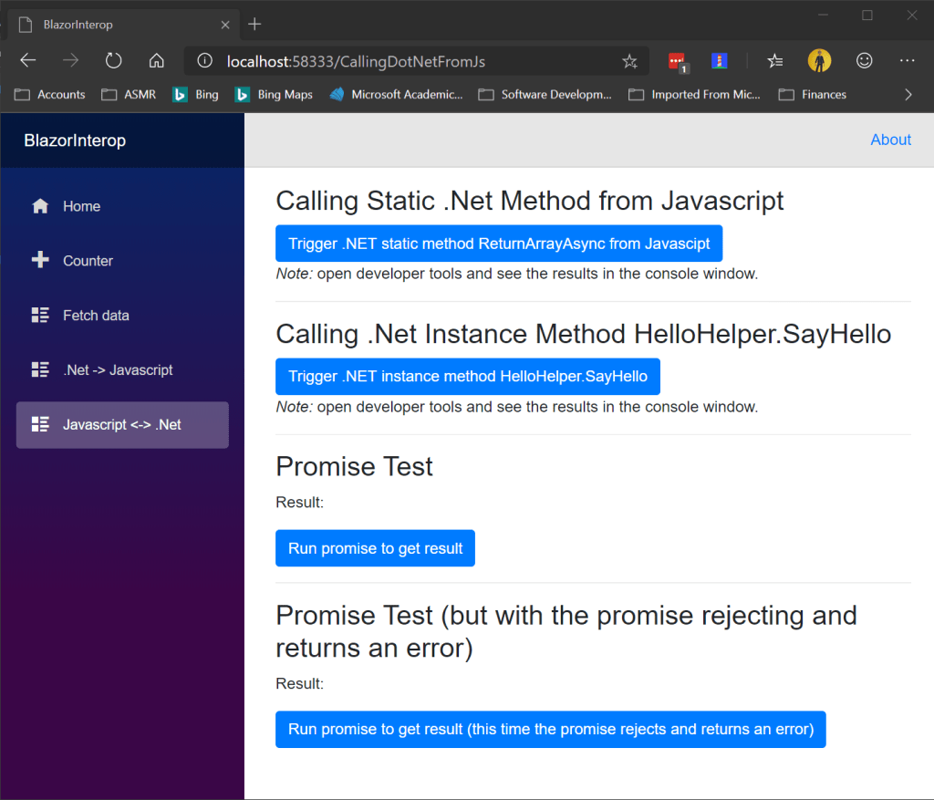Open browser settings ellipsis menu
This screenshot has width=934, height=800.
pos(907,61)
